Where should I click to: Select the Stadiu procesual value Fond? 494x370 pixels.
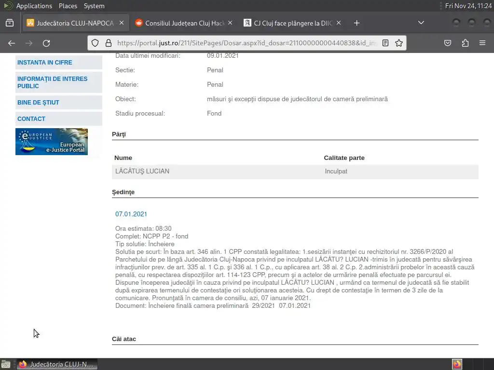pyautogui.click(x=214, y=113)
